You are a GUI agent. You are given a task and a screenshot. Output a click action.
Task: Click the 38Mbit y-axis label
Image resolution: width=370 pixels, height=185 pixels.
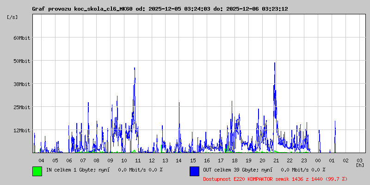coord(21,84)
